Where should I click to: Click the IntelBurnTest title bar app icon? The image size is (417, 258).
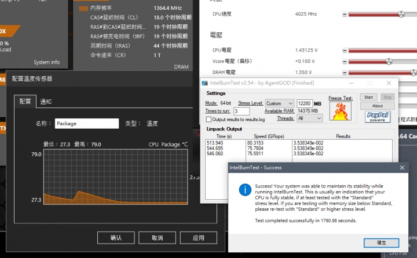pyautogui.click(x=204, y=83)
